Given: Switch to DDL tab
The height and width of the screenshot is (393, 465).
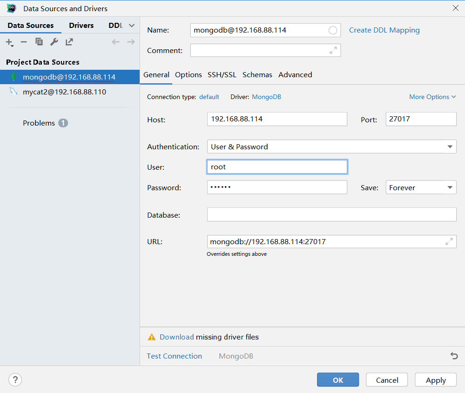Looking at the screenshot, I should [x=115, y=26].
